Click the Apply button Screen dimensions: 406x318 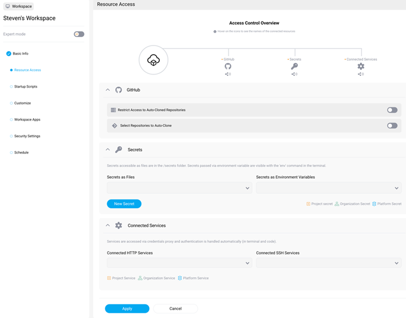[x=127, y=308]
